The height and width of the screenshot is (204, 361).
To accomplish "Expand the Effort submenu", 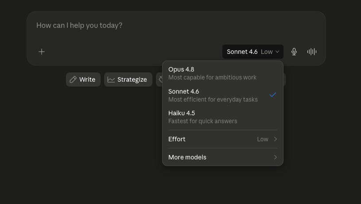I will 223,139.
